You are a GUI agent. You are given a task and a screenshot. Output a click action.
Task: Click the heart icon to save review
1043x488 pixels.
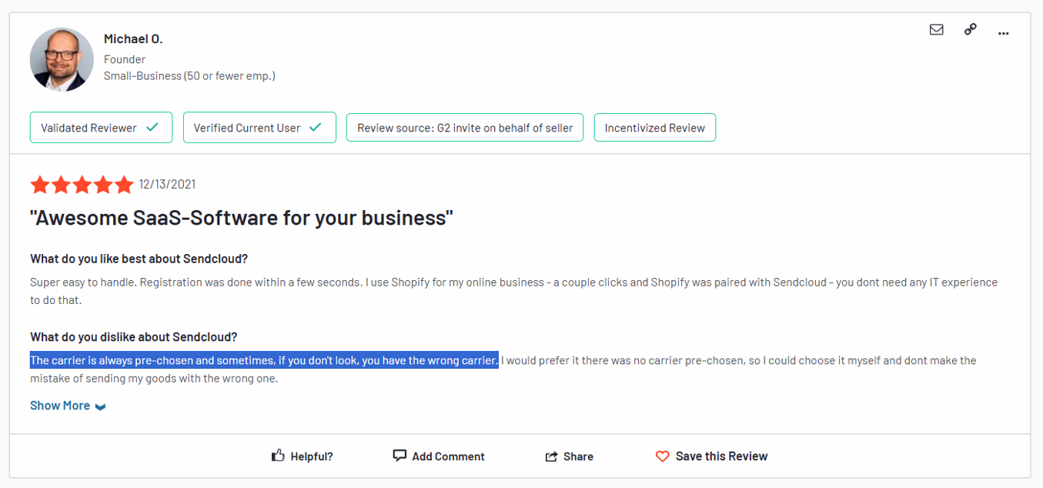pos(662,456)
